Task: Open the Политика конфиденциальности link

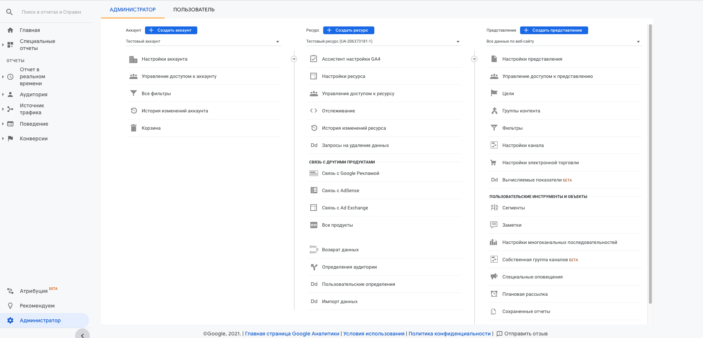Action: 449,334
